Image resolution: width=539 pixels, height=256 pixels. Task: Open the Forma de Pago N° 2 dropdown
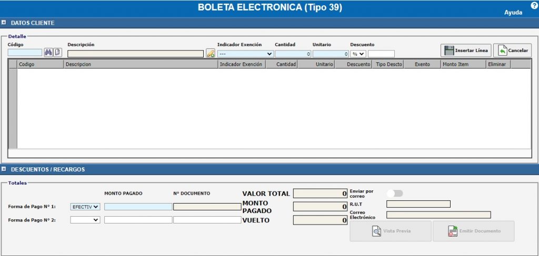[85, 220]
